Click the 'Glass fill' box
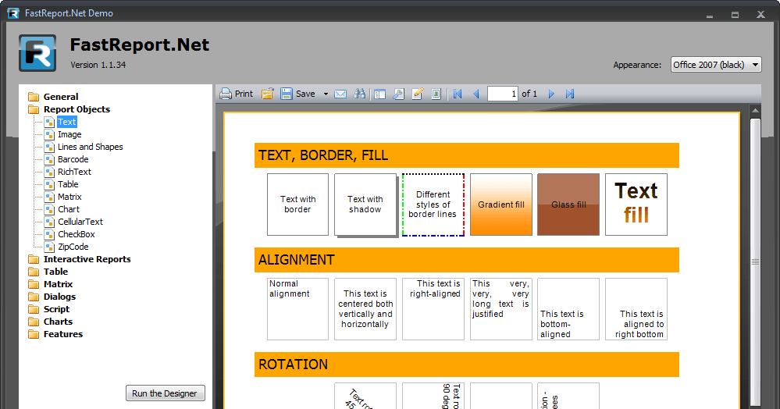Image resolution: width=780 pixels, height=409 pixels. [x=568, y=204]
